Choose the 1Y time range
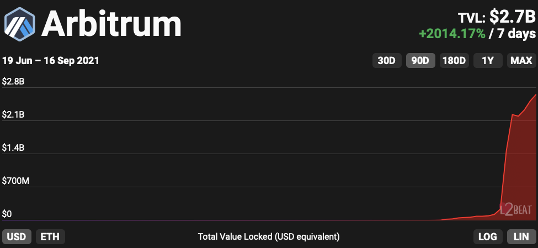 (488, 61)
